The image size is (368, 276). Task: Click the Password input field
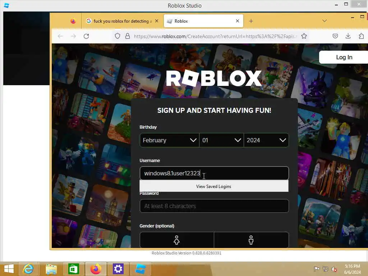point(214,206)
